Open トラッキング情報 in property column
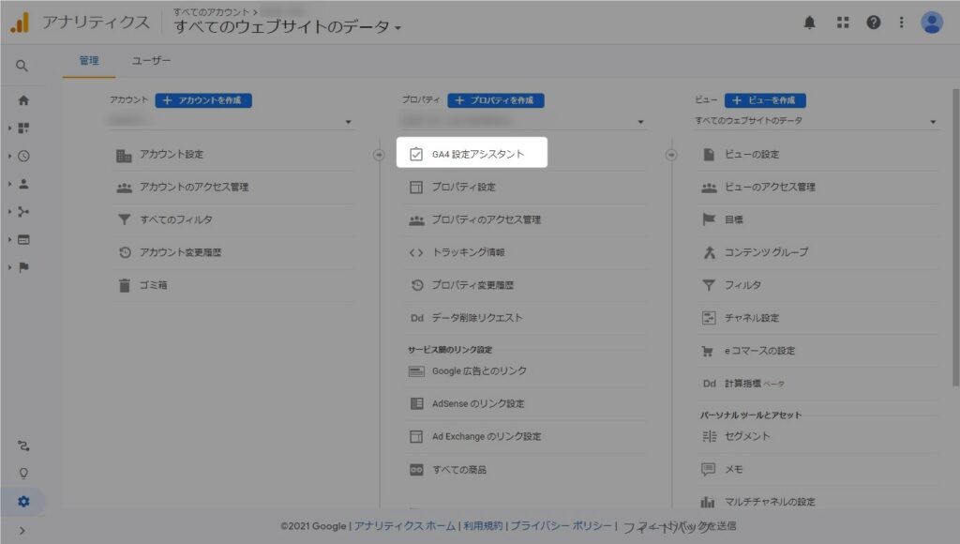Viewport: 960px width, 544px height. (469, 252)
